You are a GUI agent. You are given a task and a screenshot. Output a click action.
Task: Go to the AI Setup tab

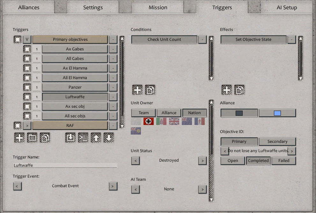[x=287, y=7]
